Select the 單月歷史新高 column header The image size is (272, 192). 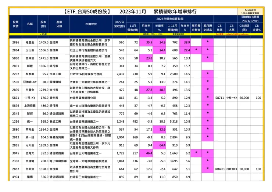click(x=196, y=28)
